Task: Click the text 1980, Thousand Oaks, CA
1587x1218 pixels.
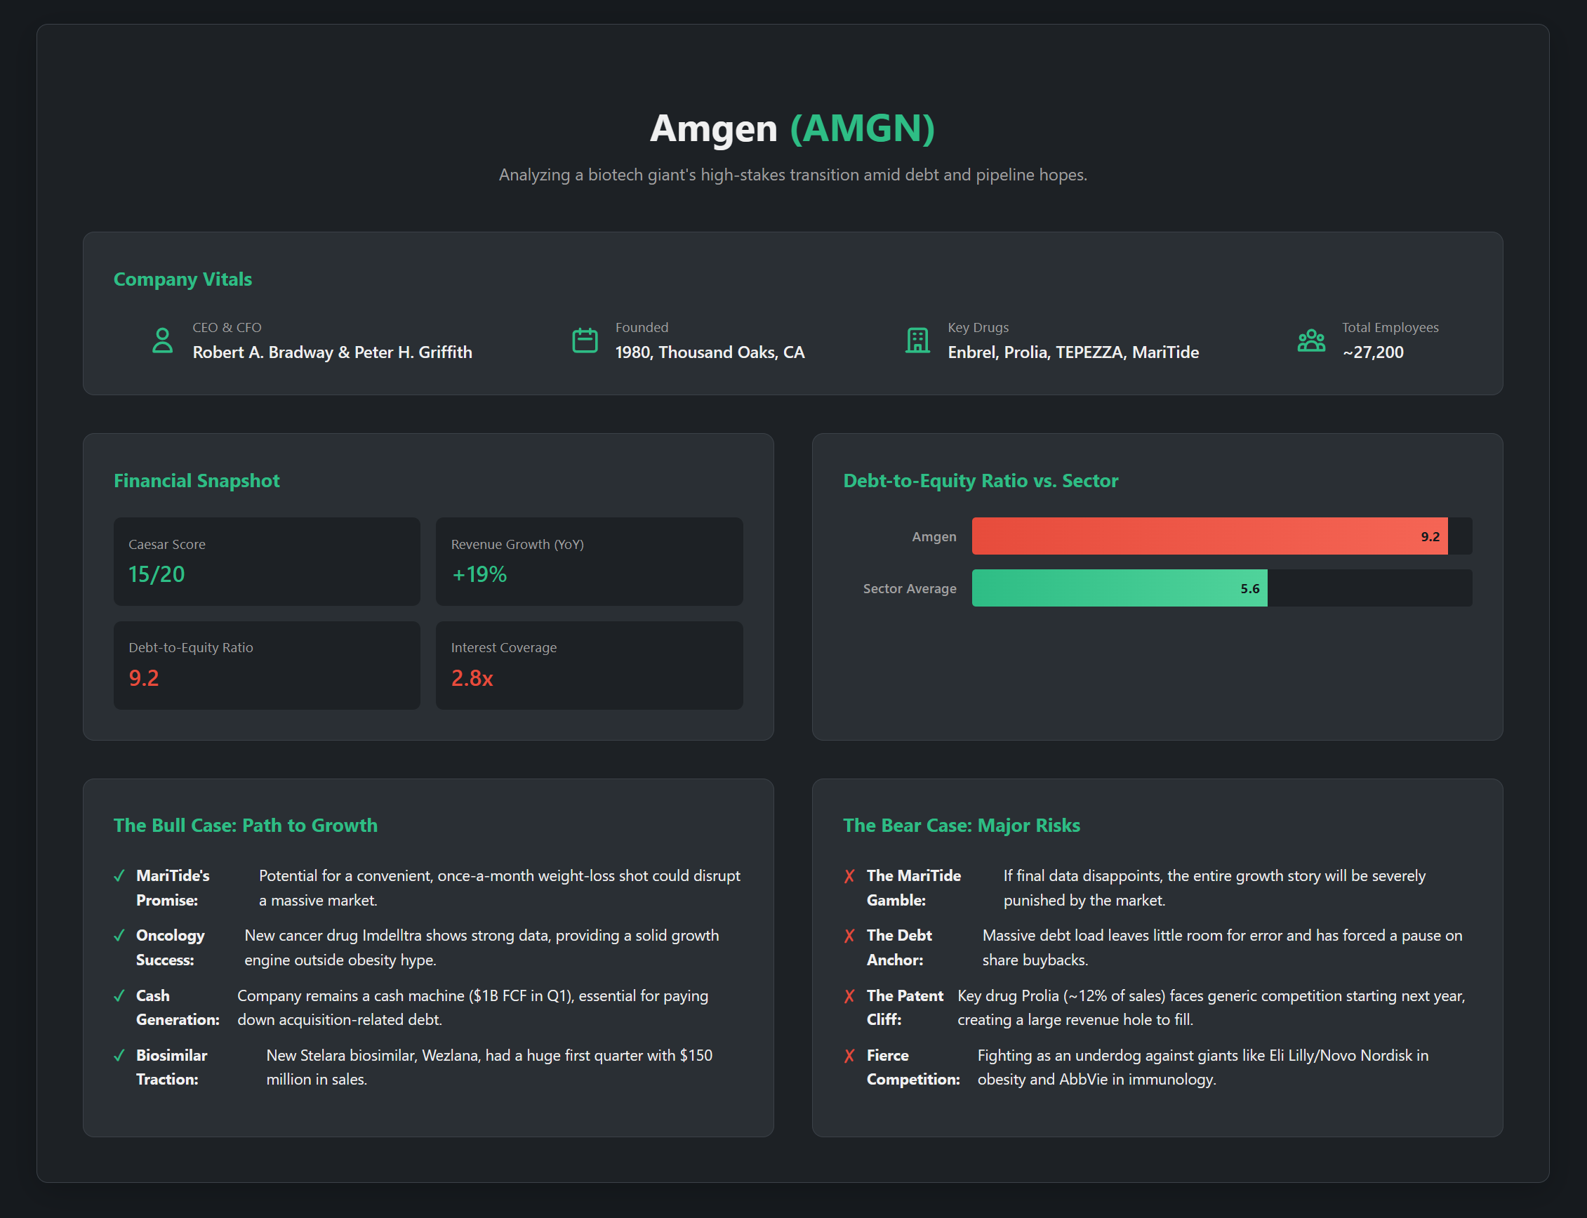Action: point(710,352)
